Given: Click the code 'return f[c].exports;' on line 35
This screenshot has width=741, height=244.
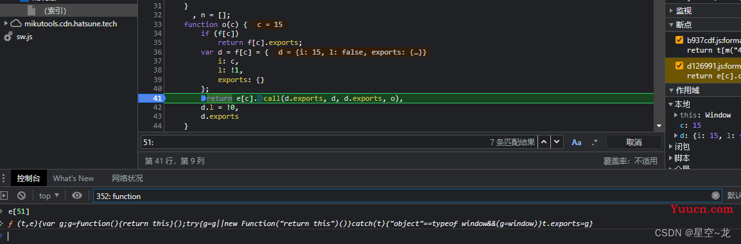Looking at the screenshot, I should point(259,42).
